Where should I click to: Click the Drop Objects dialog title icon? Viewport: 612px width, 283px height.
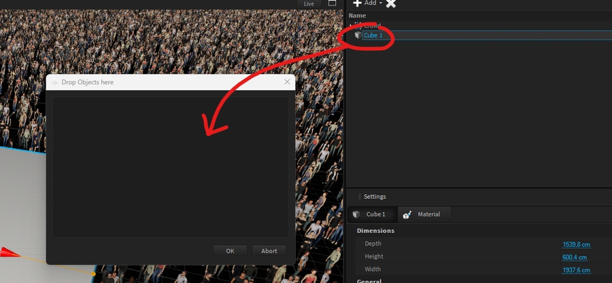click(55, 82)
